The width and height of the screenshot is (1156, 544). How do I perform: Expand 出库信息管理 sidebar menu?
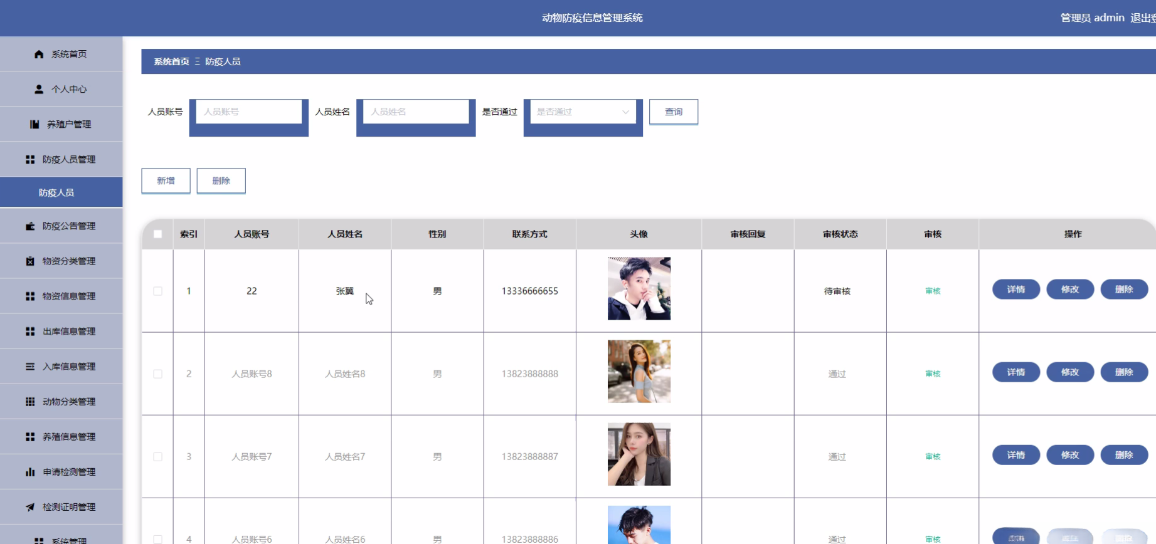coord(61,331)
